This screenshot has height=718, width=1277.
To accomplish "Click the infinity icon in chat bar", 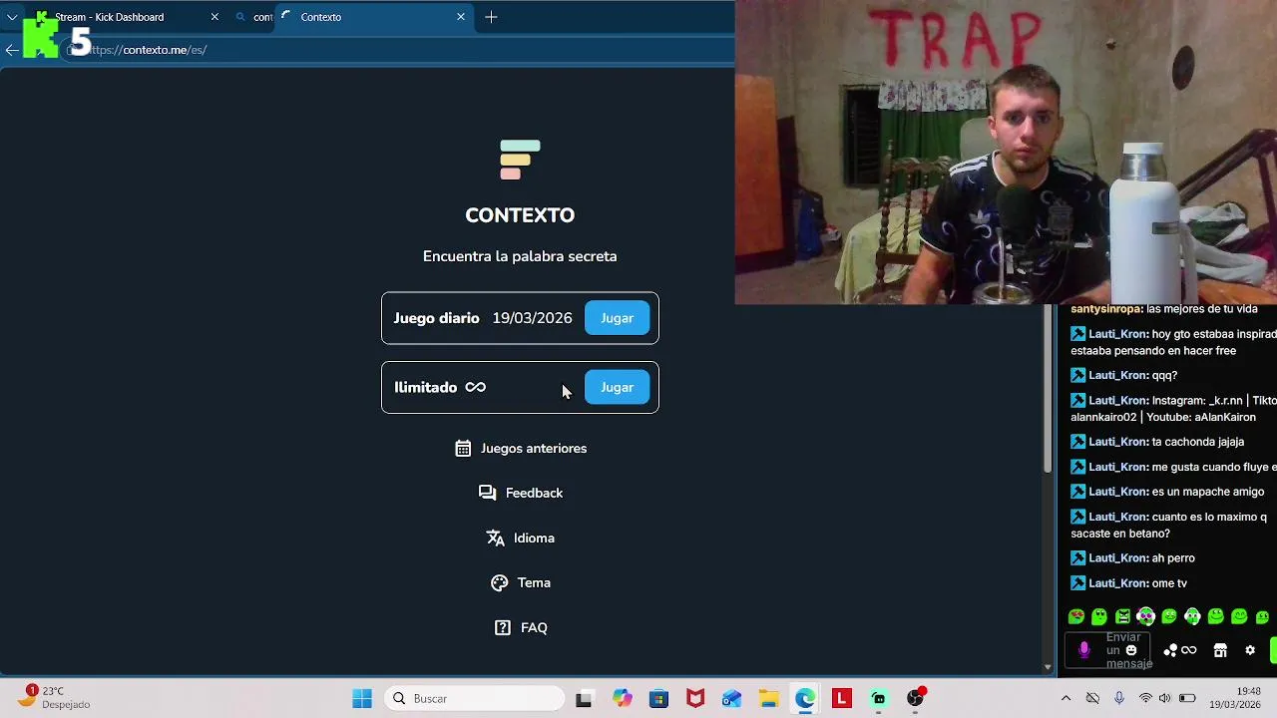I will coord(1189,650).
